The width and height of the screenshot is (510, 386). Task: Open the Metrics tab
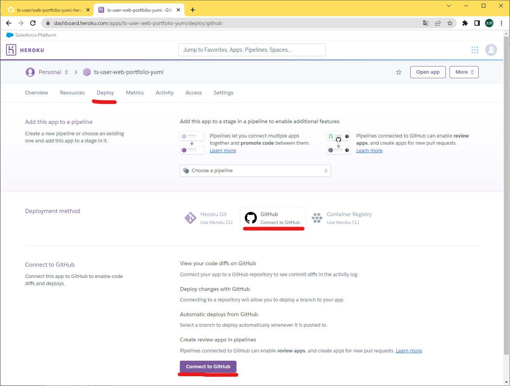point(135,93)
